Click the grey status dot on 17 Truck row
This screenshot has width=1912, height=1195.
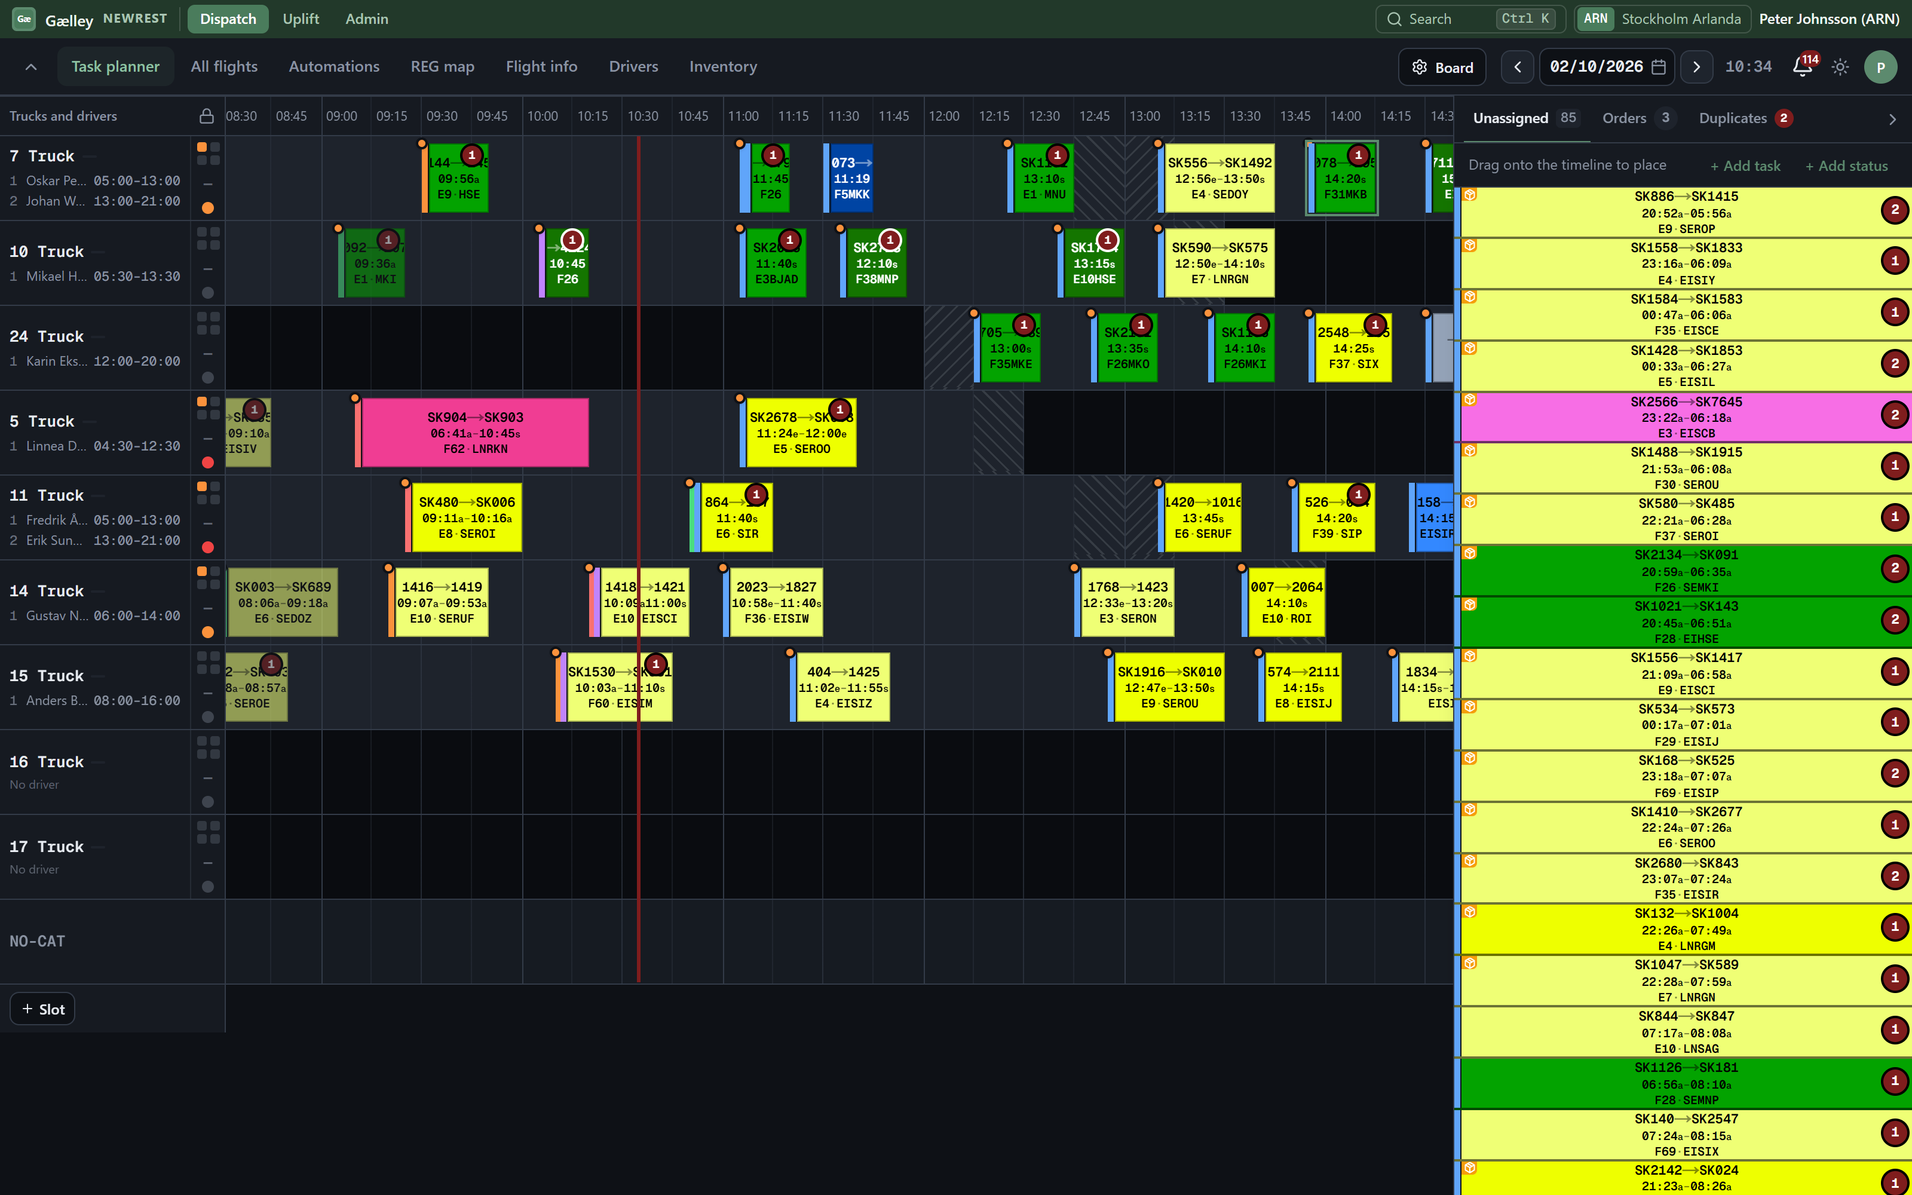[x=208, y=886]
